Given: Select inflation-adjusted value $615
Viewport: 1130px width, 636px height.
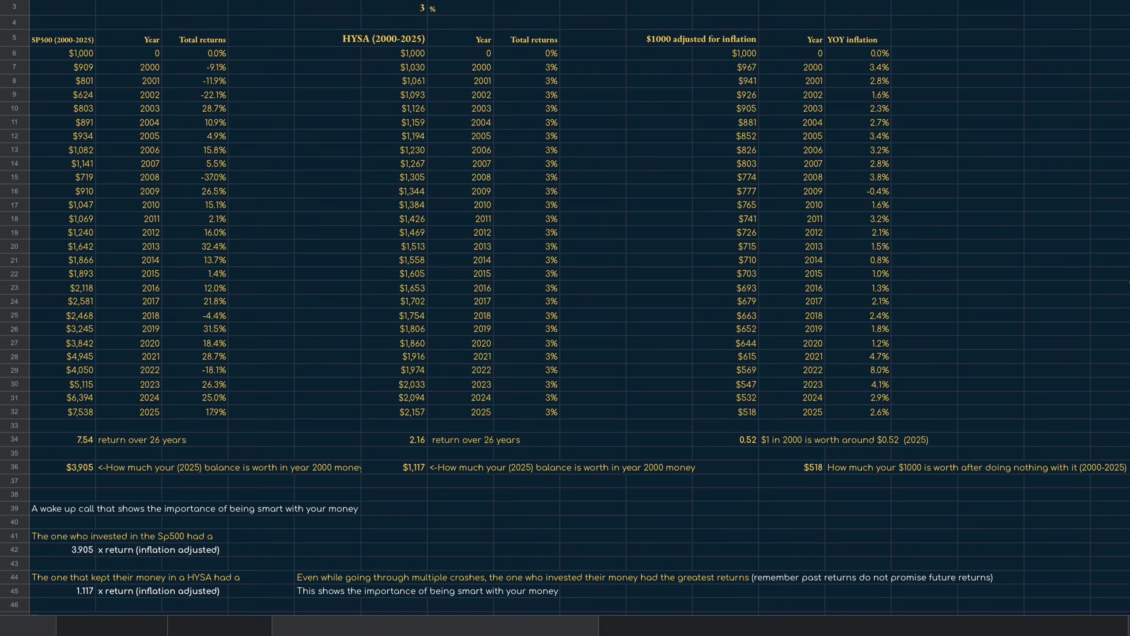Looking at the screenshot, I should point(725,356).
